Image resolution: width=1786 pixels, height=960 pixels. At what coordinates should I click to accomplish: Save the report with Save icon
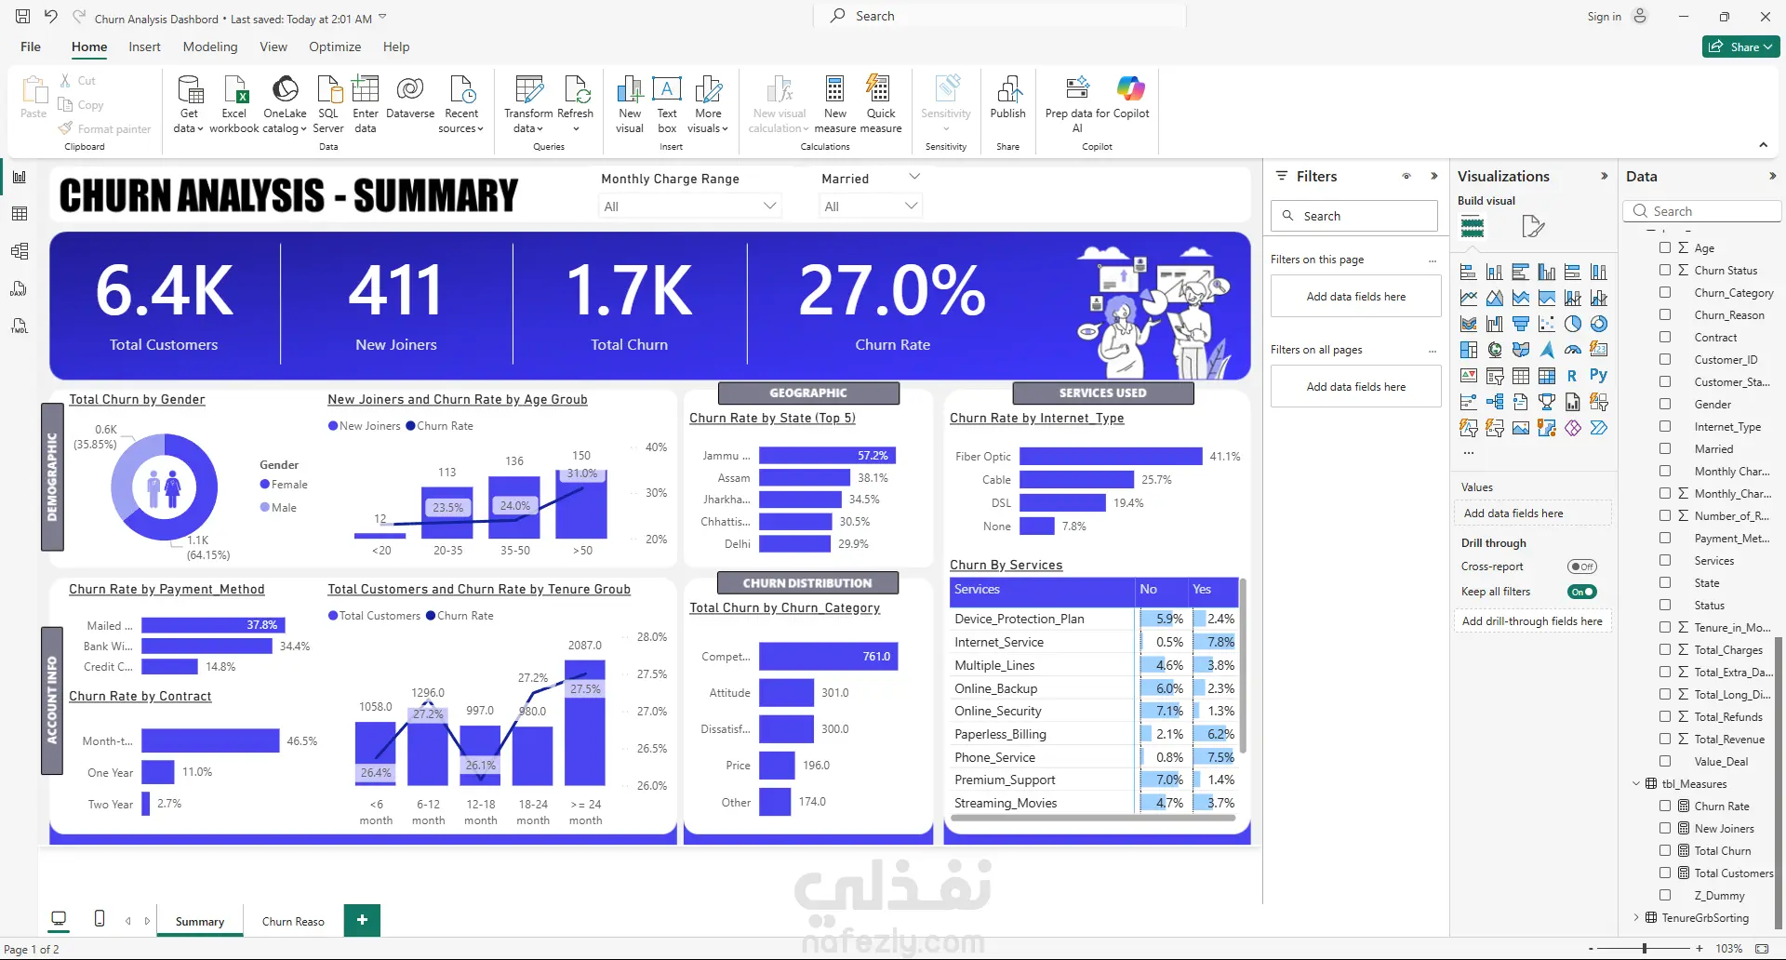(x=22, y=17)
